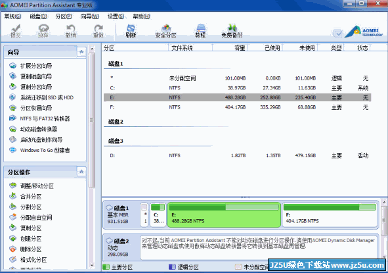
Task: Click the 放弃 (Discard) toolbar icon
Action: [x=43, y=31]
